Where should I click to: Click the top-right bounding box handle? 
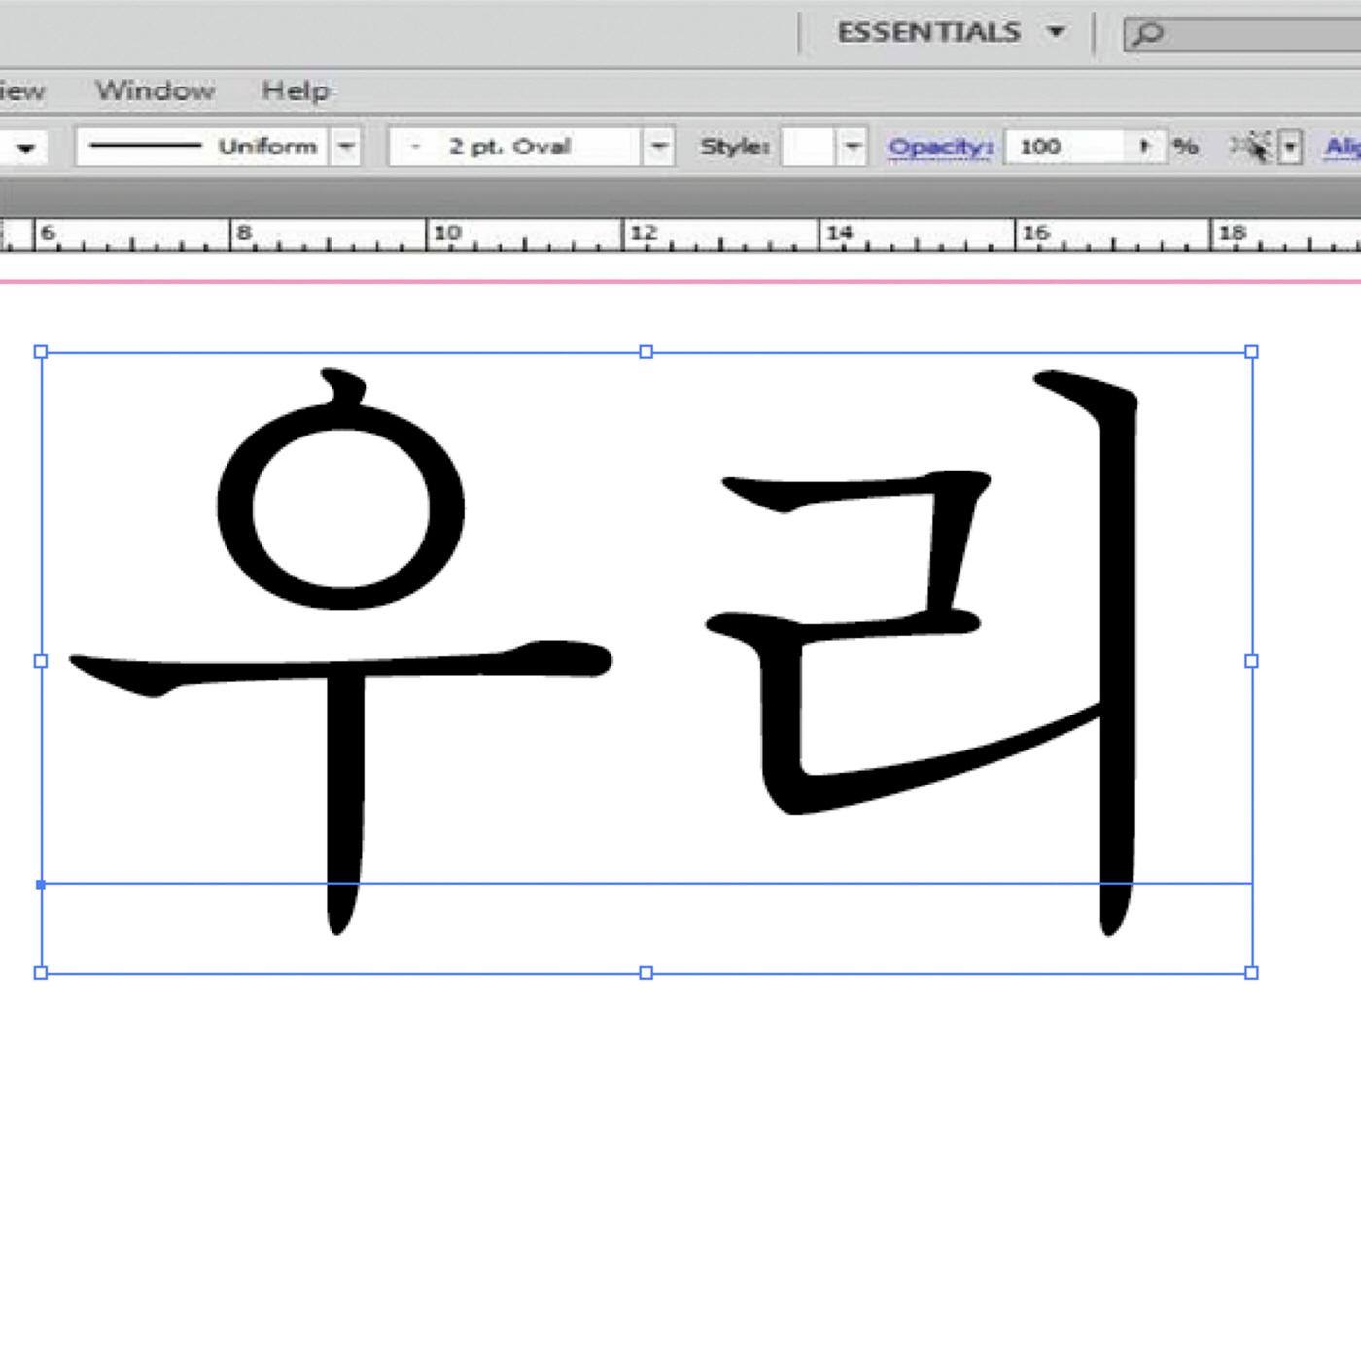(x=1251, y=352)
